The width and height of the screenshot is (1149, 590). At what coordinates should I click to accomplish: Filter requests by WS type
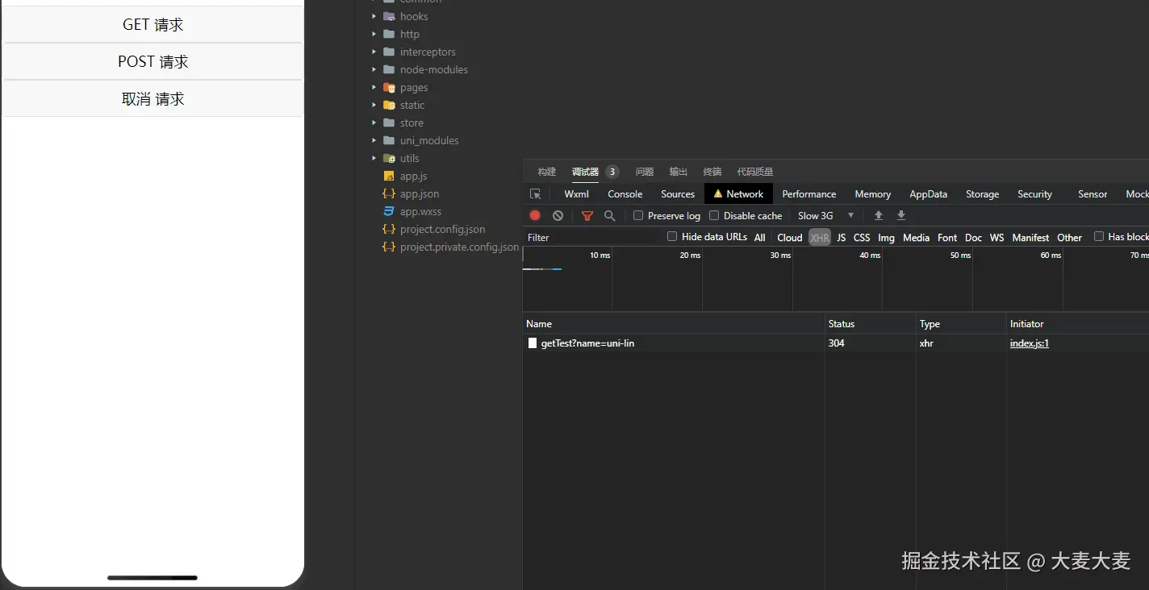click(997, 238)
